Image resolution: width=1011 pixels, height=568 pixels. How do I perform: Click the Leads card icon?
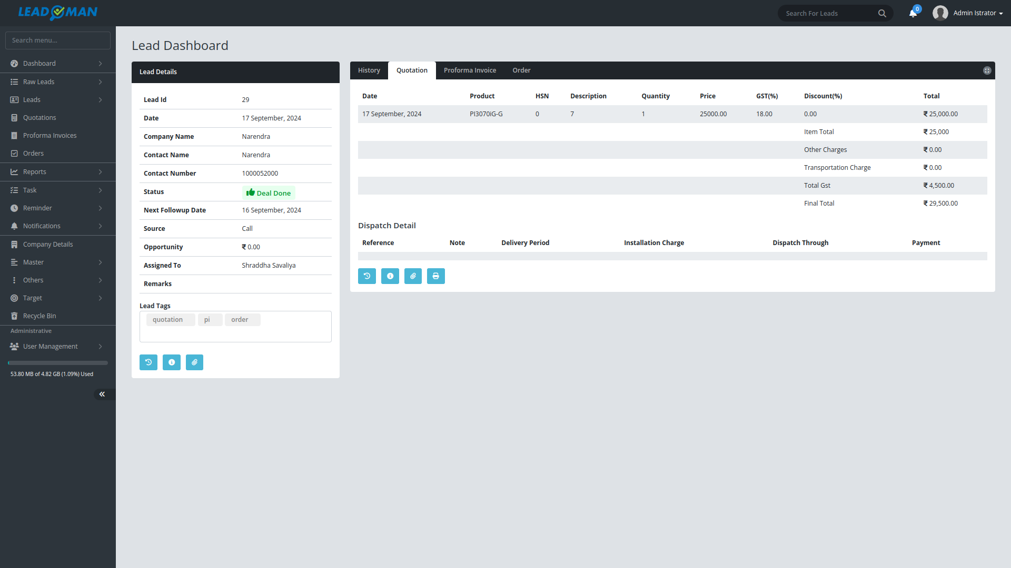click(x=14, y=100)
